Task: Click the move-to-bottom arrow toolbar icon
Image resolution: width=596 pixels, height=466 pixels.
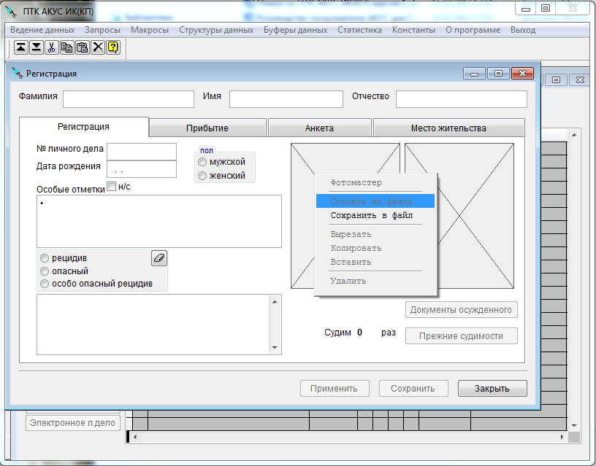Action: click(36, 47)
